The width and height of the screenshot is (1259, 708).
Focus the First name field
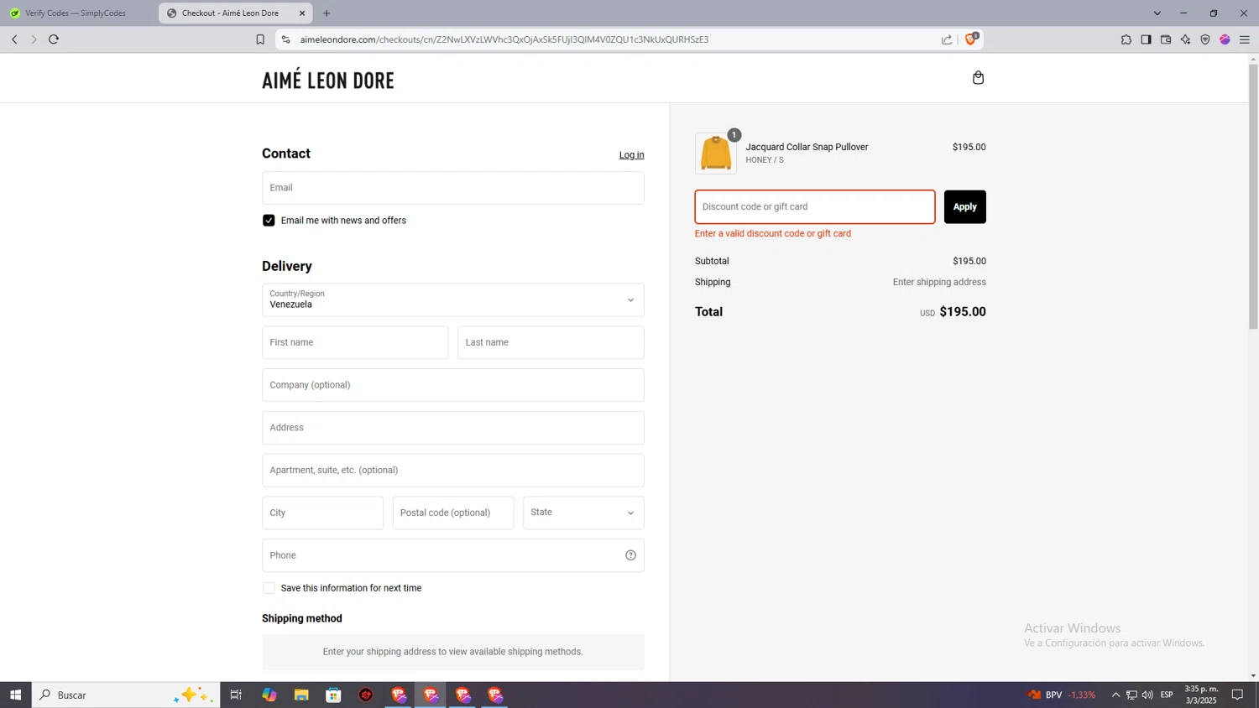coord(355,342)
